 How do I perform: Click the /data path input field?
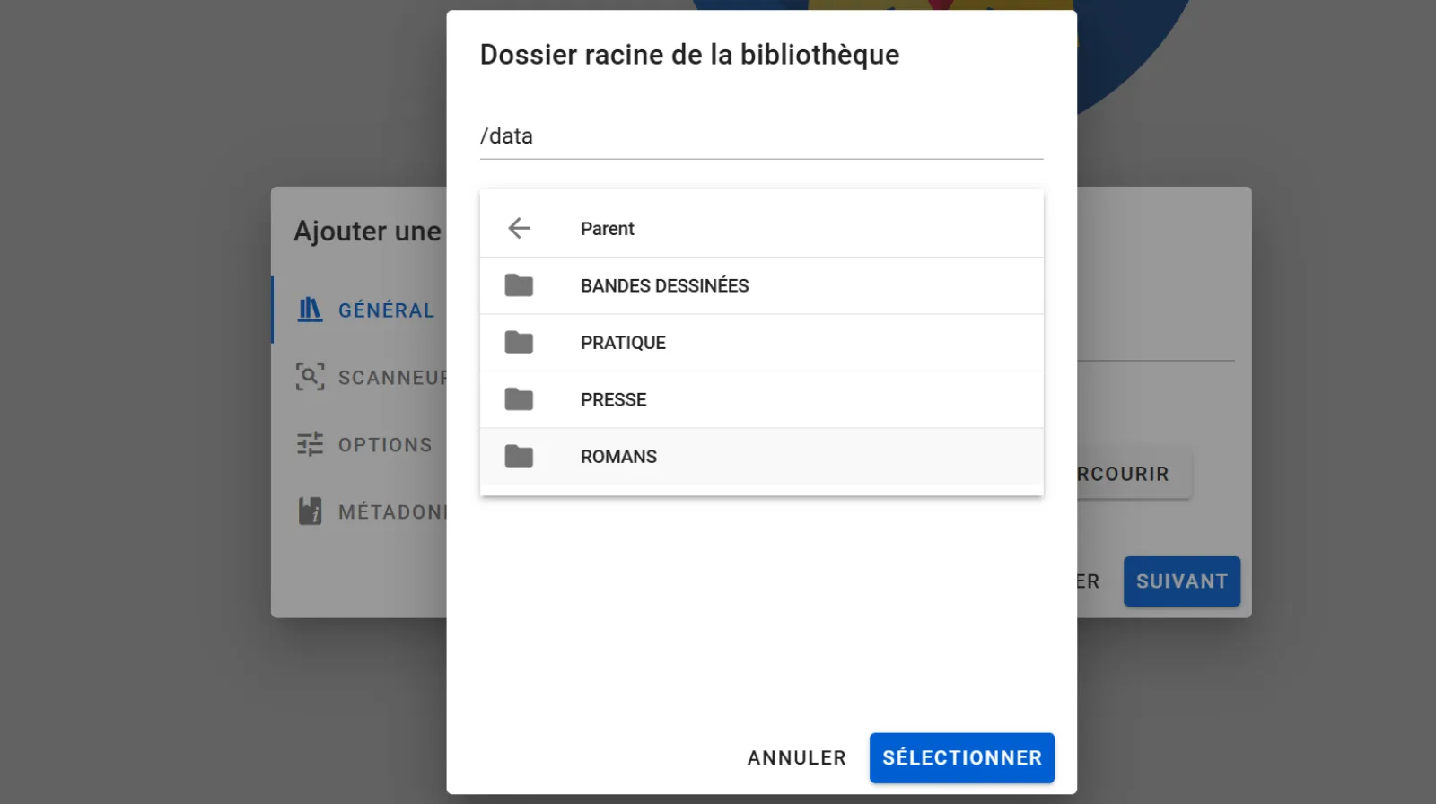(761, 136)
